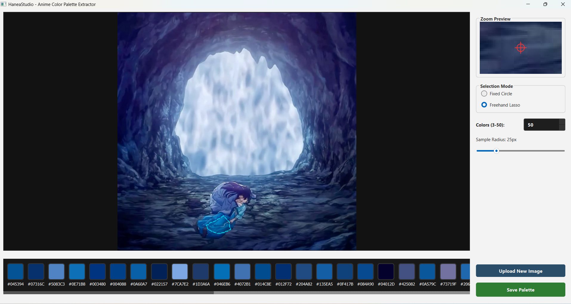Click the Colors count input field
The image size is (571, 304).
point(541,125)
